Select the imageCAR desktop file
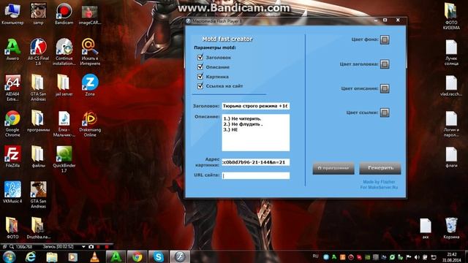This screenshot has height=263, width=468. pyautogui.click(x=90, y=14)
